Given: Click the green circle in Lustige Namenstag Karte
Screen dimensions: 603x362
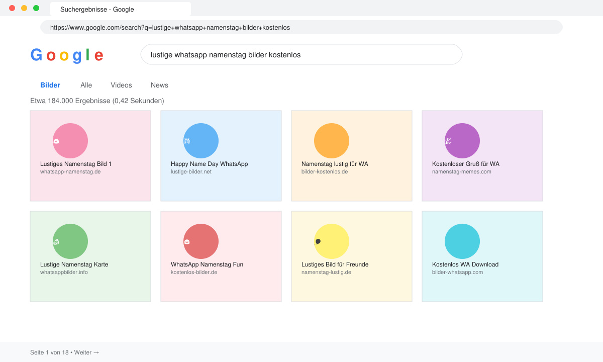Looking at the screenshot, I should coord(70,241).
